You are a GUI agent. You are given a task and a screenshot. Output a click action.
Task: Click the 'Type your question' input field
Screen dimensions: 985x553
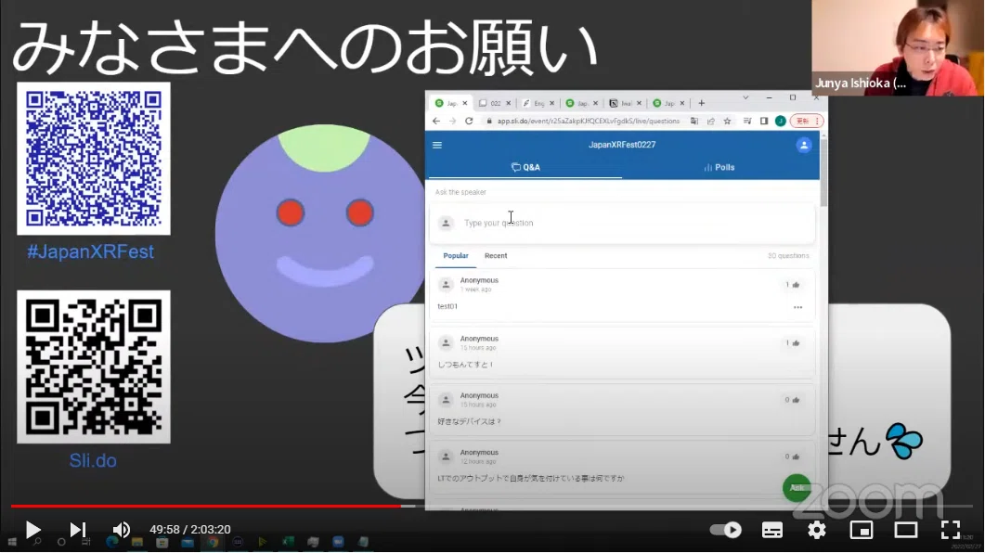click(623, 223)
